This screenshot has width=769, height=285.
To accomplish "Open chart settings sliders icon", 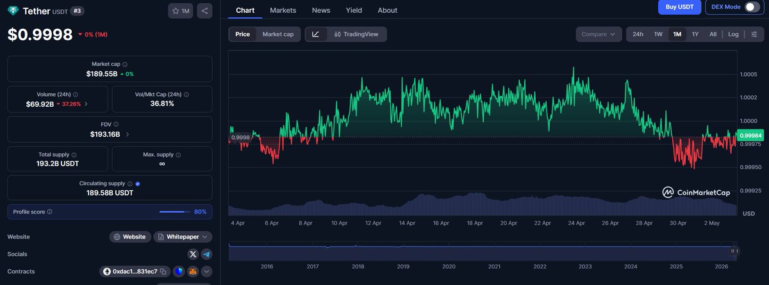I will tap(754, 34).
